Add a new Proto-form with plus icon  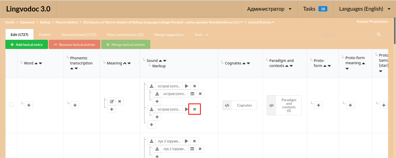[318, 105]
